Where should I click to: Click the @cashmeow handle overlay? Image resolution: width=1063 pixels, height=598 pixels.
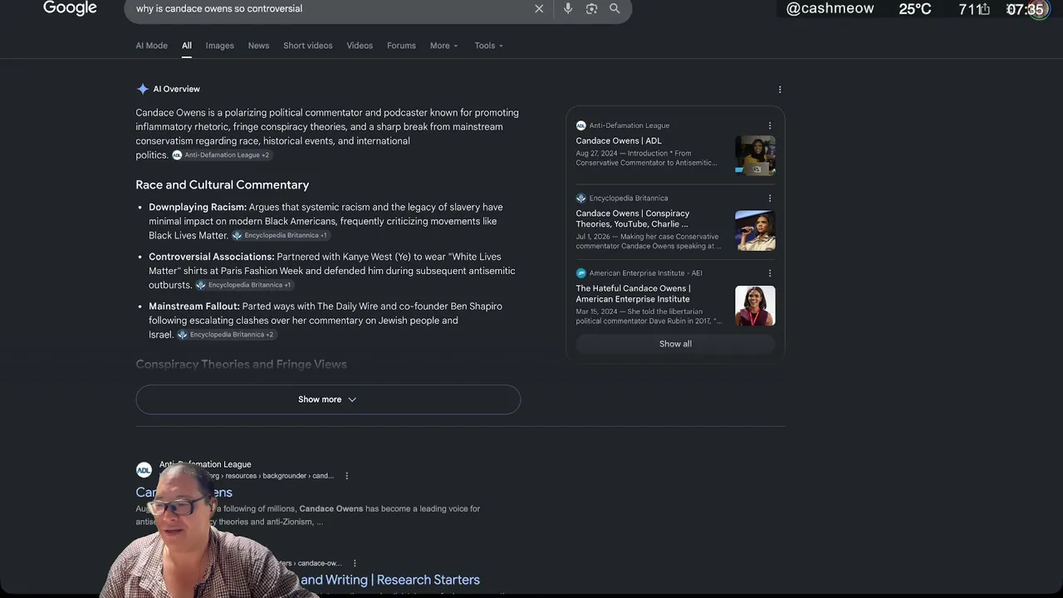[x=830, y=8]
